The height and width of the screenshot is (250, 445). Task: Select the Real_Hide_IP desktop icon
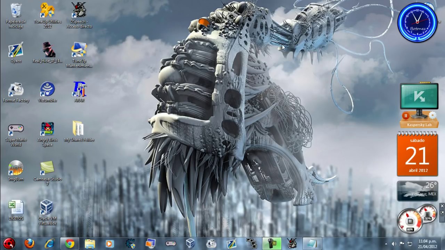(48, 53)
